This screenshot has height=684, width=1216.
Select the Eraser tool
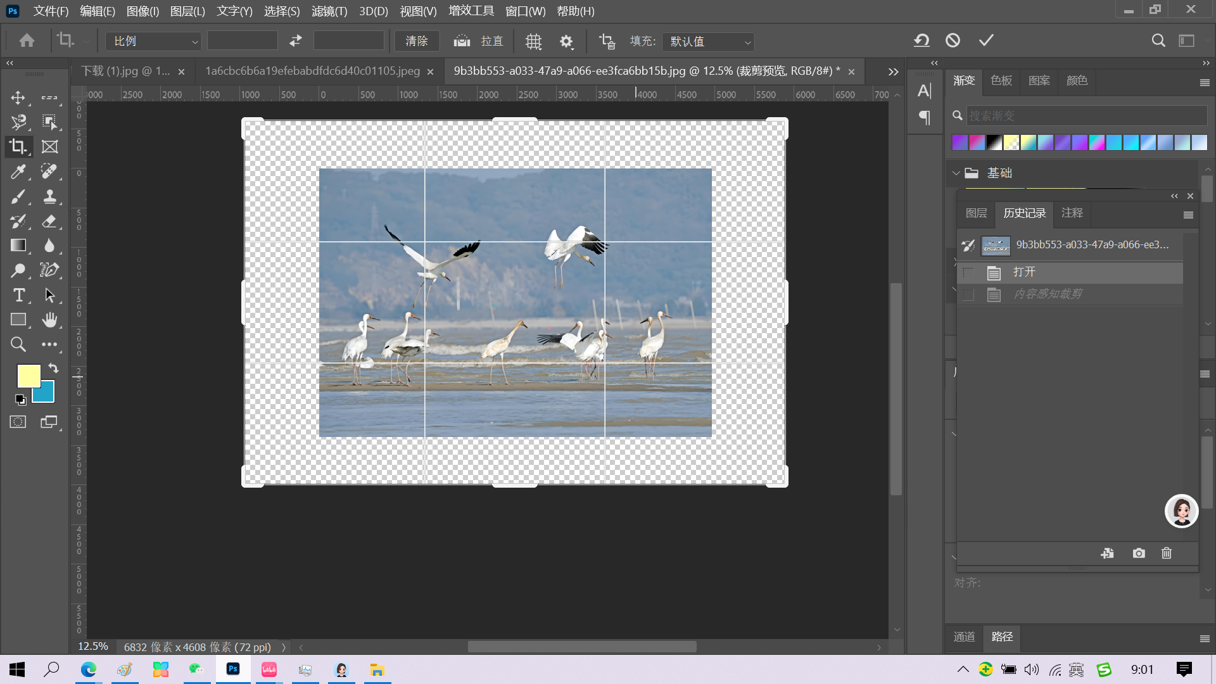(49, 221)
